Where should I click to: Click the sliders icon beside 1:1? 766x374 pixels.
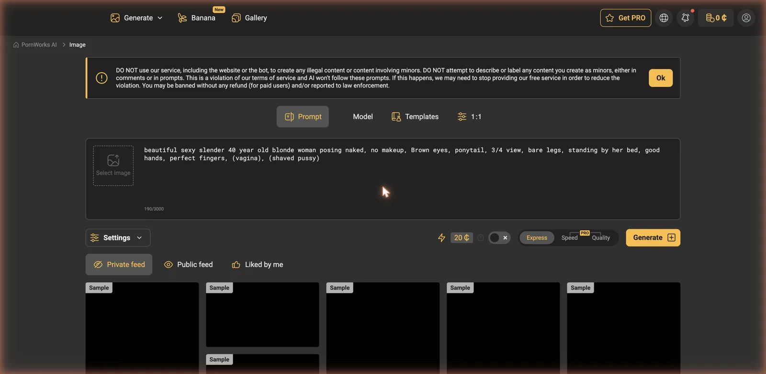(x=462, y=117)
